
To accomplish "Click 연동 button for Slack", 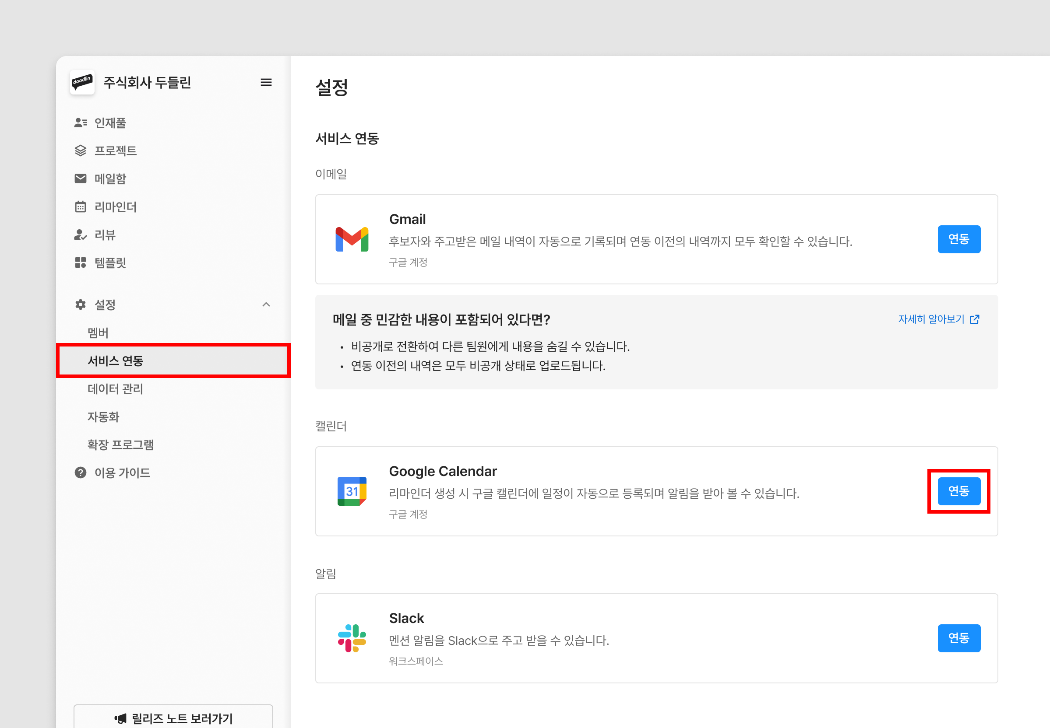I will (958, 638).
